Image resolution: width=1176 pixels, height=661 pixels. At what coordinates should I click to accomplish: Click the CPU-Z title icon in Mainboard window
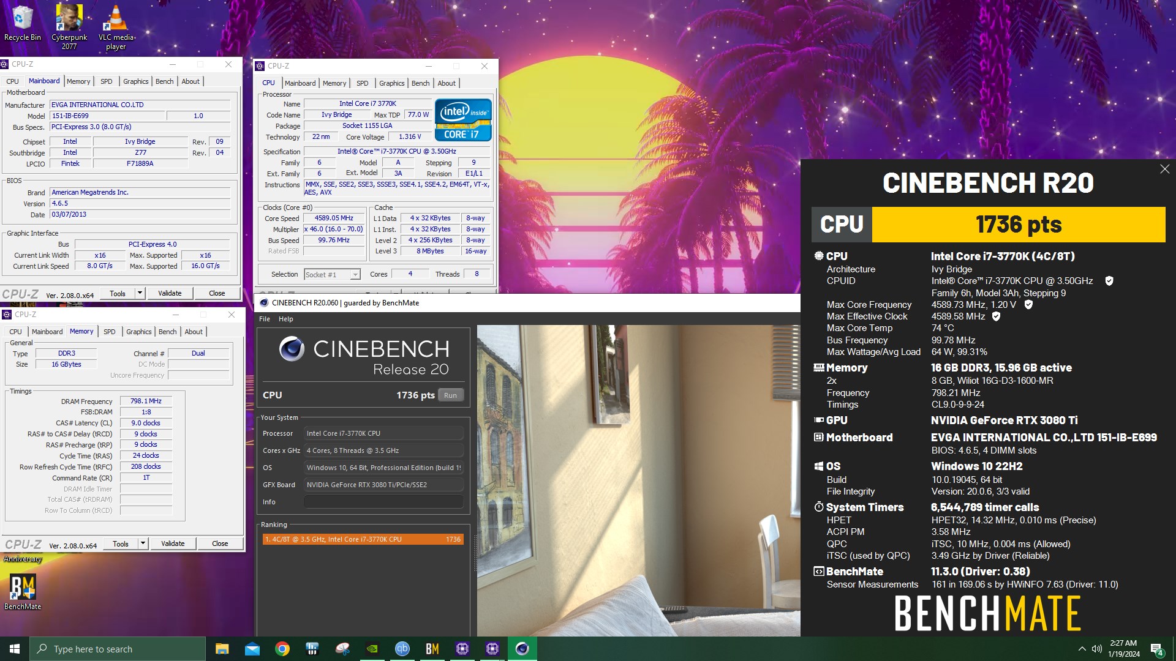point(5,64)
